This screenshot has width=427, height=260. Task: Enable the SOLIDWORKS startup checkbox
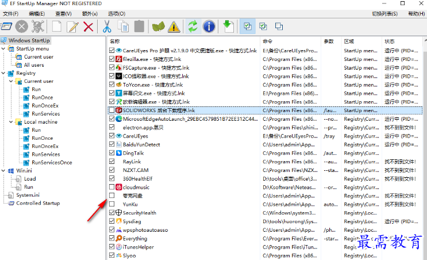(x=111, y=110)
